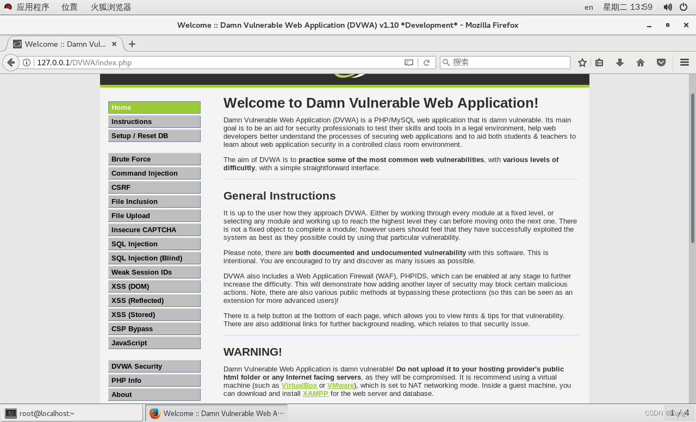Open the XSS (DOM) module
This screenshot has width=696, height=422.
click(x=154, y=287)
